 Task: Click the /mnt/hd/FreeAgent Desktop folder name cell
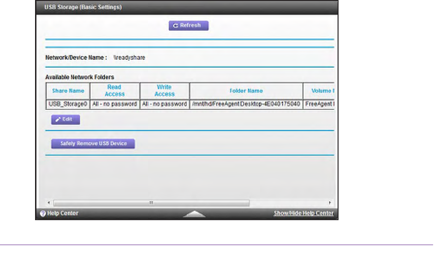tap(246, 104)
